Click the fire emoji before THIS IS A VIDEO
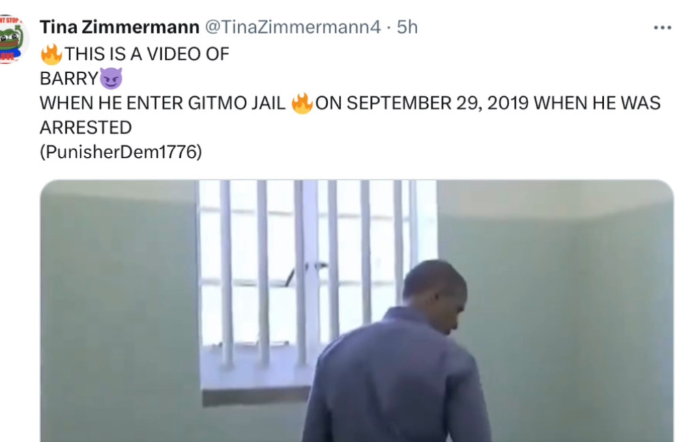This screenshot has width=681, height=442. (x=51, y=55)
